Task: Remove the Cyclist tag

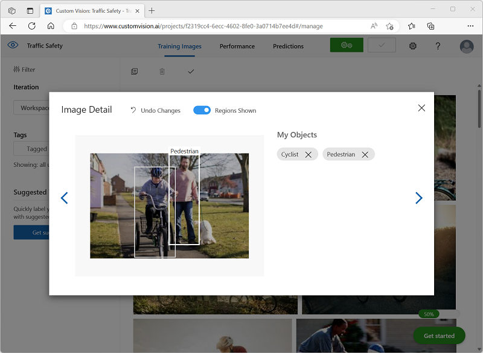Action: click(309, 155)
